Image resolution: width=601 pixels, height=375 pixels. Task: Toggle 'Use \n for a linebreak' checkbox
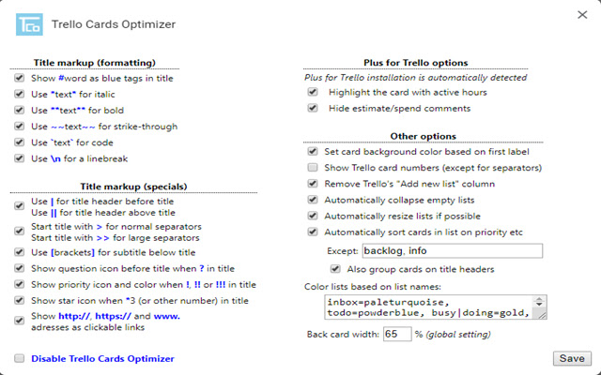click(20, 158)
